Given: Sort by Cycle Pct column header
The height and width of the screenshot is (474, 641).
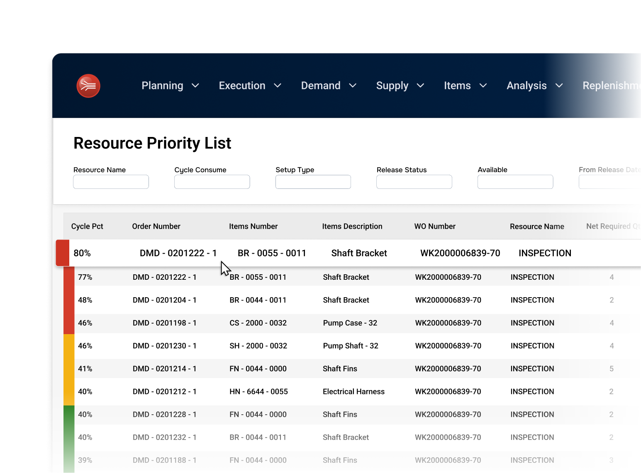Looking at the screenshot, I should [x=87, y=226].
